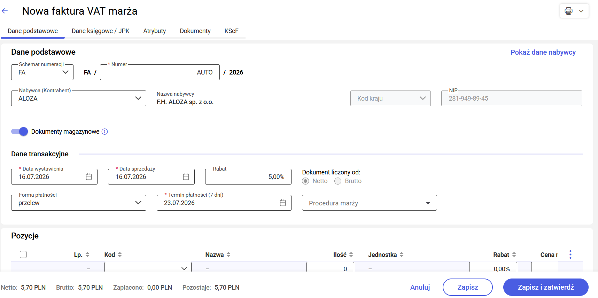Click the printer icon
Screen dimensions: 598x298
click(568, 11)
